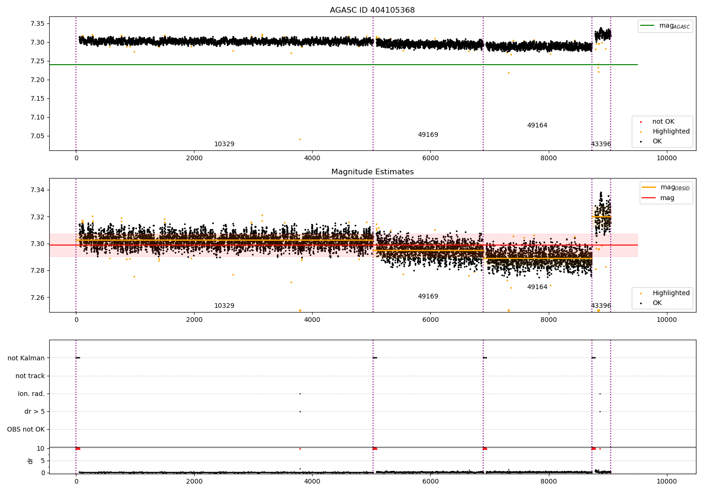Click the red 'mag' legend entry
The height and width of the screenshot is (492, 703).
667,198
